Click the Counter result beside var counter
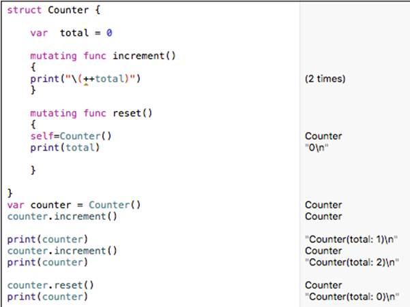This screenshot has width=410, height=307. (x=323, y=205)
